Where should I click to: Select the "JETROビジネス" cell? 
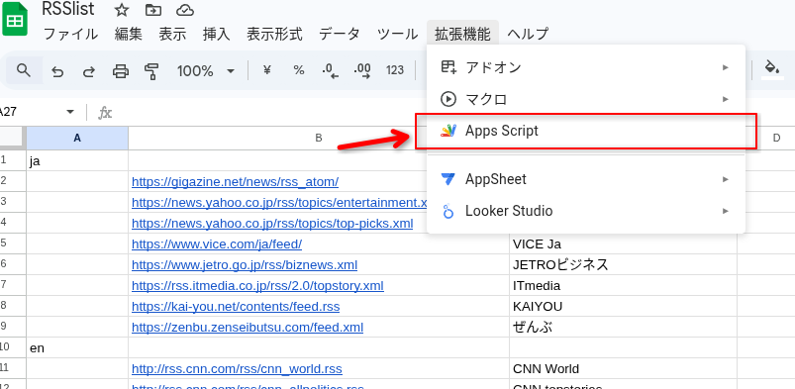click(623, 264)
